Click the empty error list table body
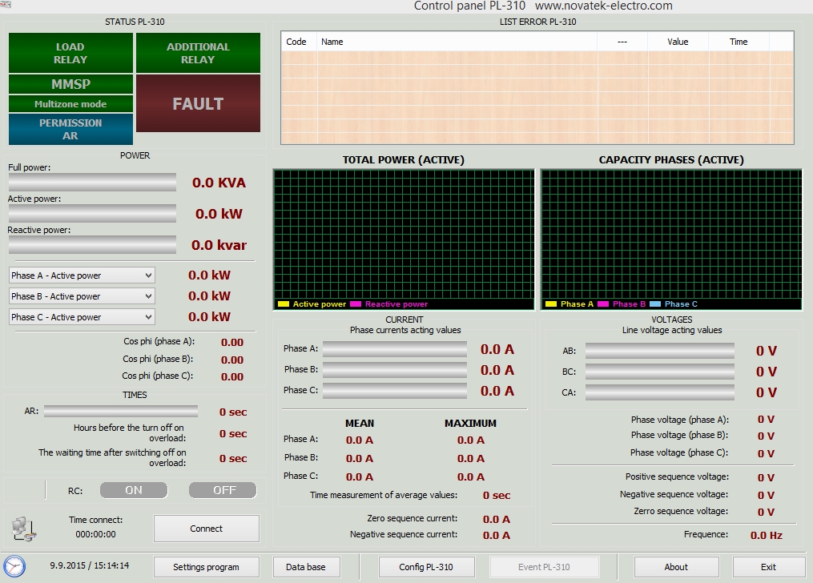 click(537, 97)
